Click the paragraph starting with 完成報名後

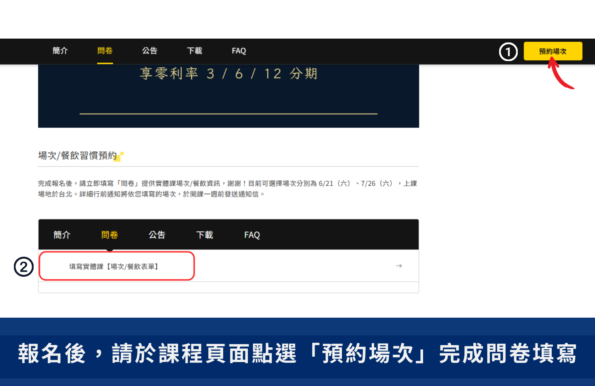[228, 189]
